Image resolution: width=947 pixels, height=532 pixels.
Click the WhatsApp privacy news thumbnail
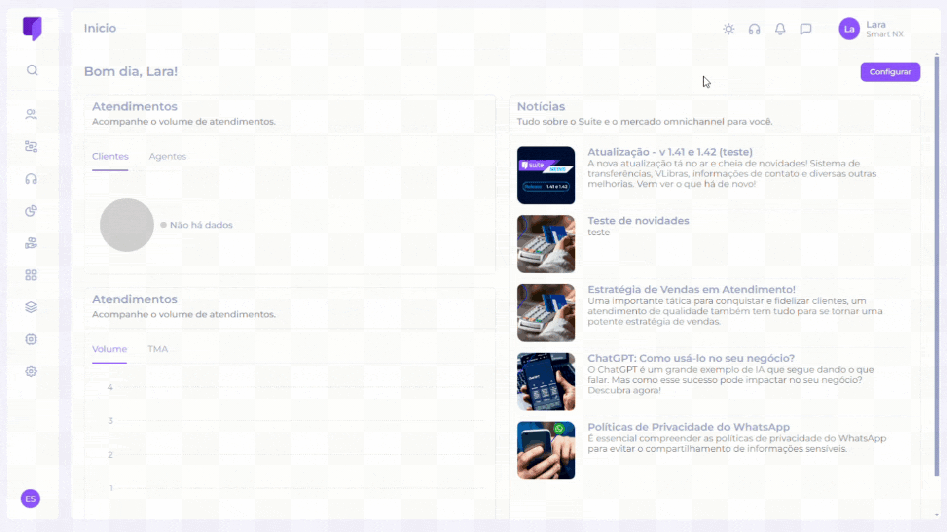[x=546, y=450]
